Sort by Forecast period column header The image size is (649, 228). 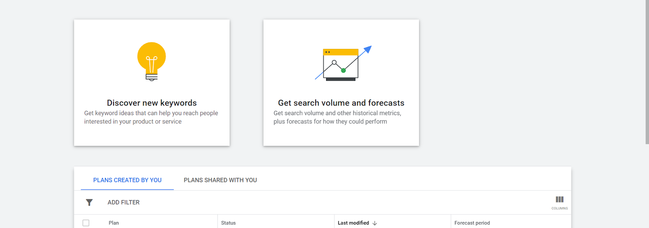(472, 223)
